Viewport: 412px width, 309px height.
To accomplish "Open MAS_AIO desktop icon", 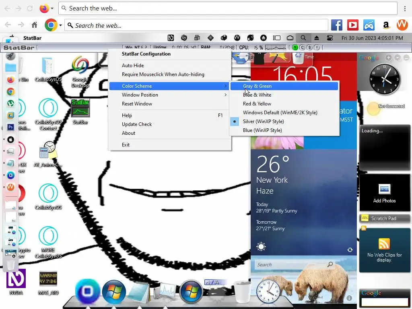I will (48, 283).
